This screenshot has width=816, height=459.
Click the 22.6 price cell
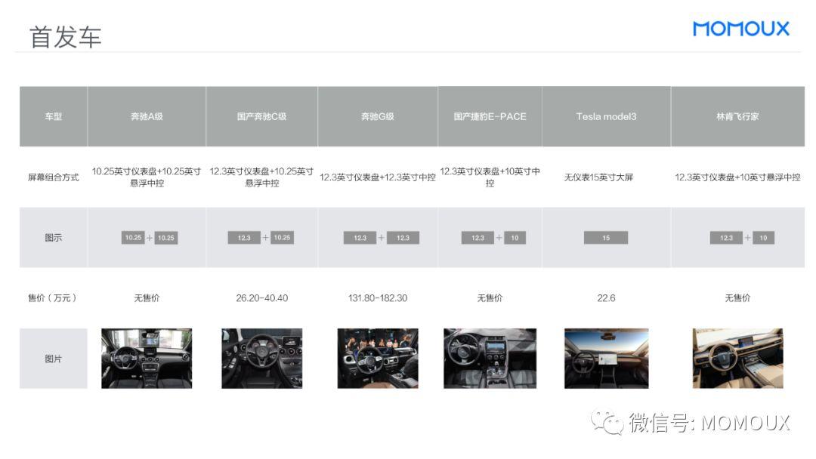[606, 298]
